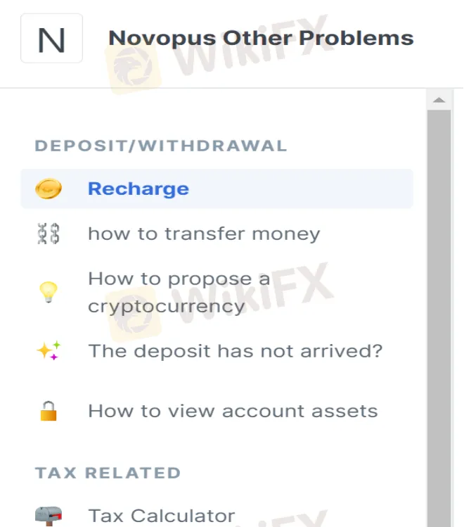Click the padlock account assets icon
The width and height of the screenshot is (464, 527).
[49, 411]
